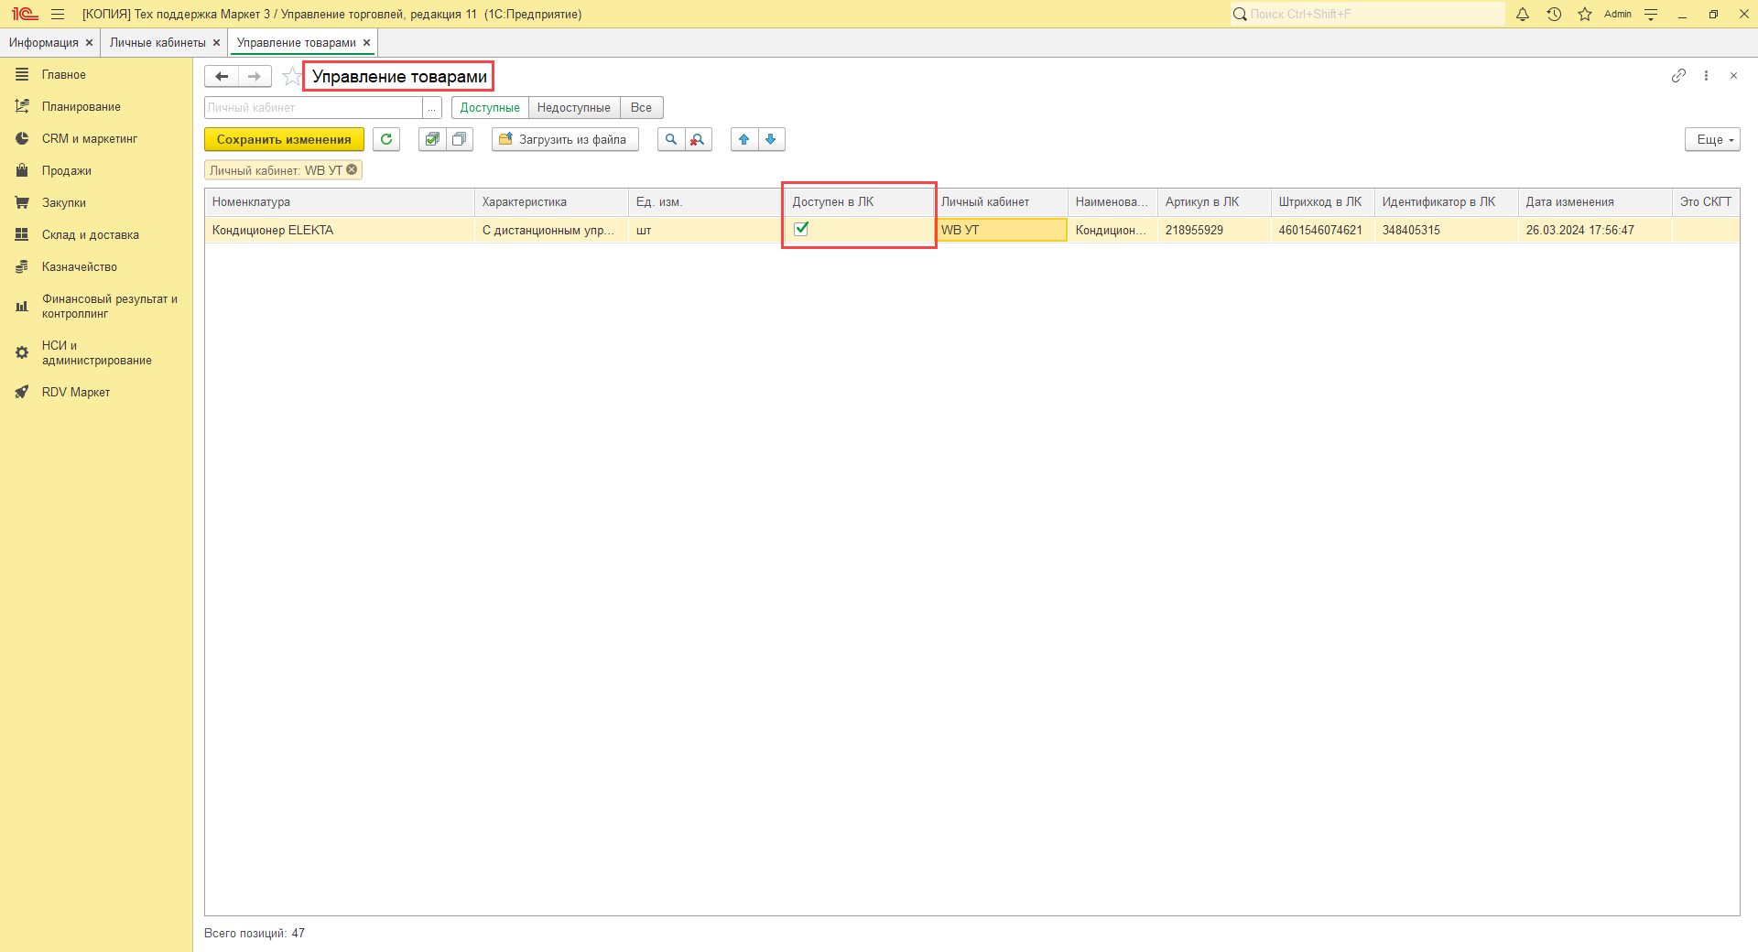Copy link to this form via chain icon
The width and height of the screenshot is (1758, 952).
1678,76
